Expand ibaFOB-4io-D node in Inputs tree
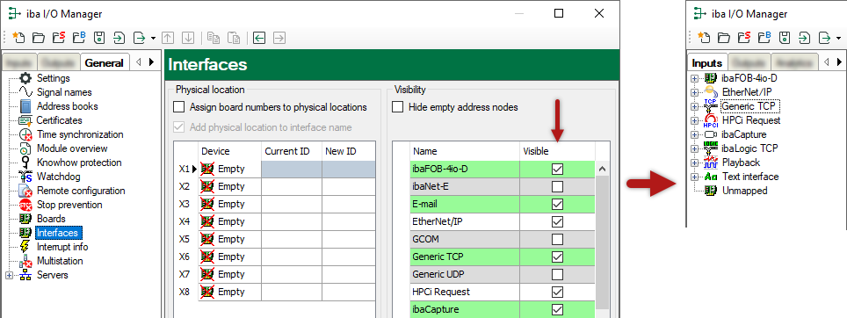This screenshot has height=318, width=847. click(695, 79)
